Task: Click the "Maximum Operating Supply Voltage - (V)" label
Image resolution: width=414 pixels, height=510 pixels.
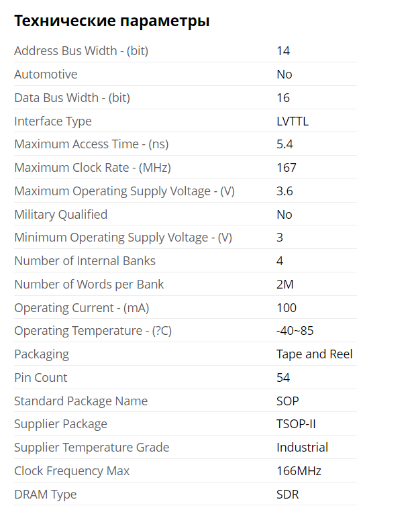Action: point(124,191)
